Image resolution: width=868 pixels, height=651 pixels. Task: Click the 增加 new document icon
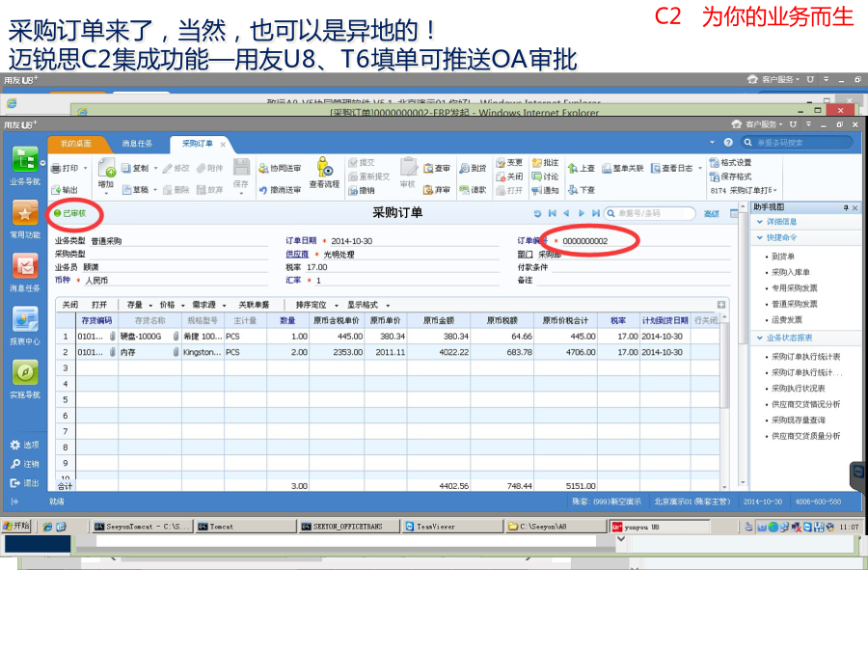click(x=106, y=167)
